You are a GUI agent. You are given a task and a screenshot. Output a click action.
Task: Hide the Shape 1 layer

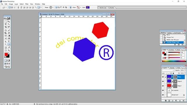(163, 86)
